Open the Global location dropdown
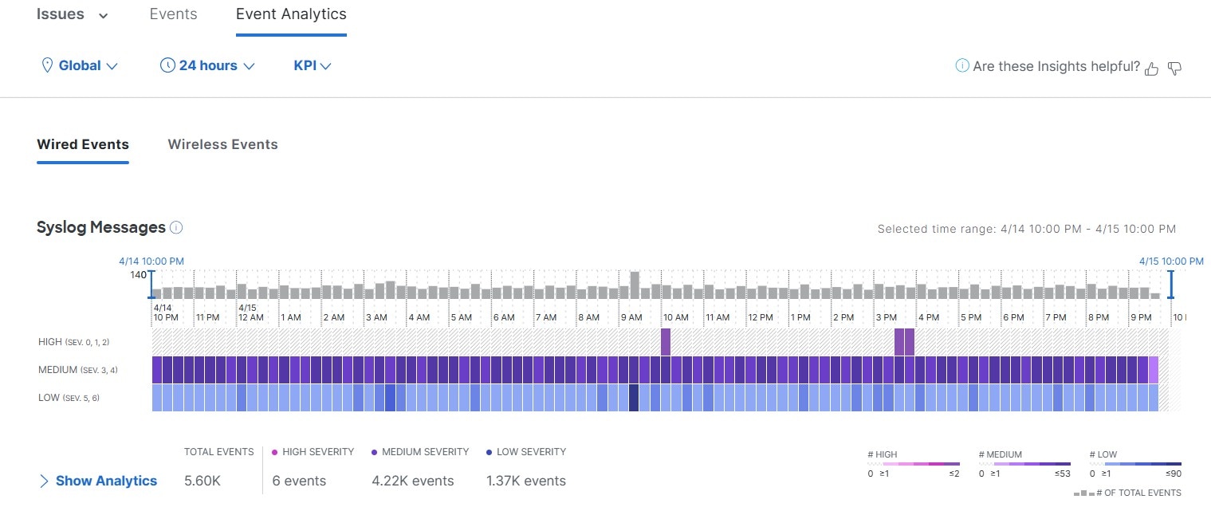Image resolution: width=1211 pixels, height=507 pixels. (79, 65)
